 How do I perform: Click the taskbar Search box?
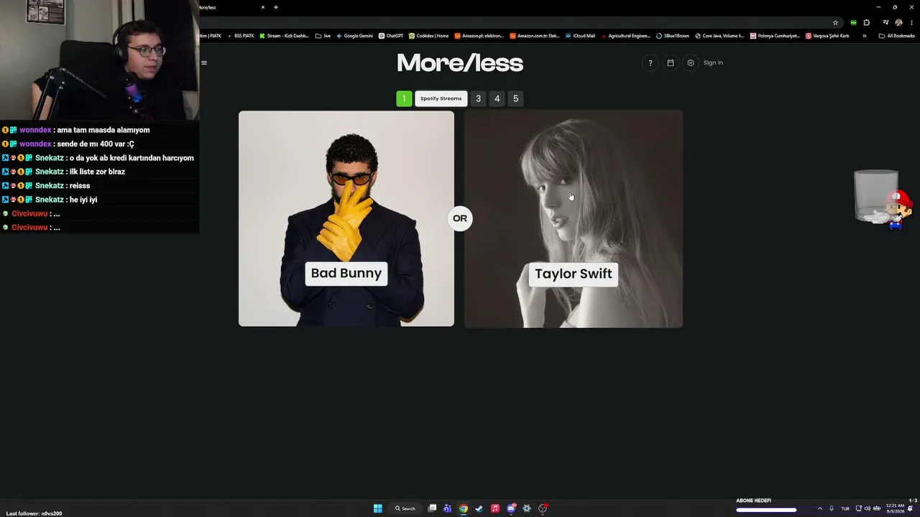tap(405, 508)
